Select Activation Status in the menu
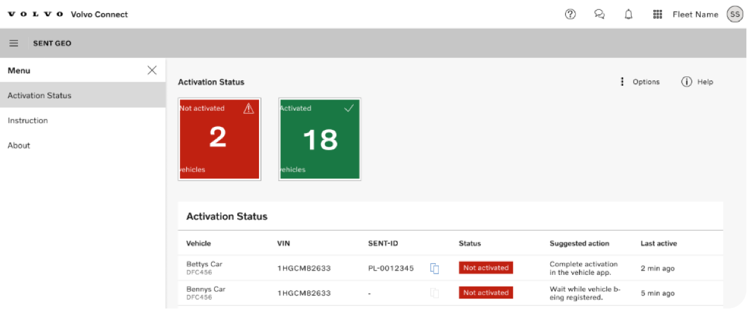 (83, 95)
